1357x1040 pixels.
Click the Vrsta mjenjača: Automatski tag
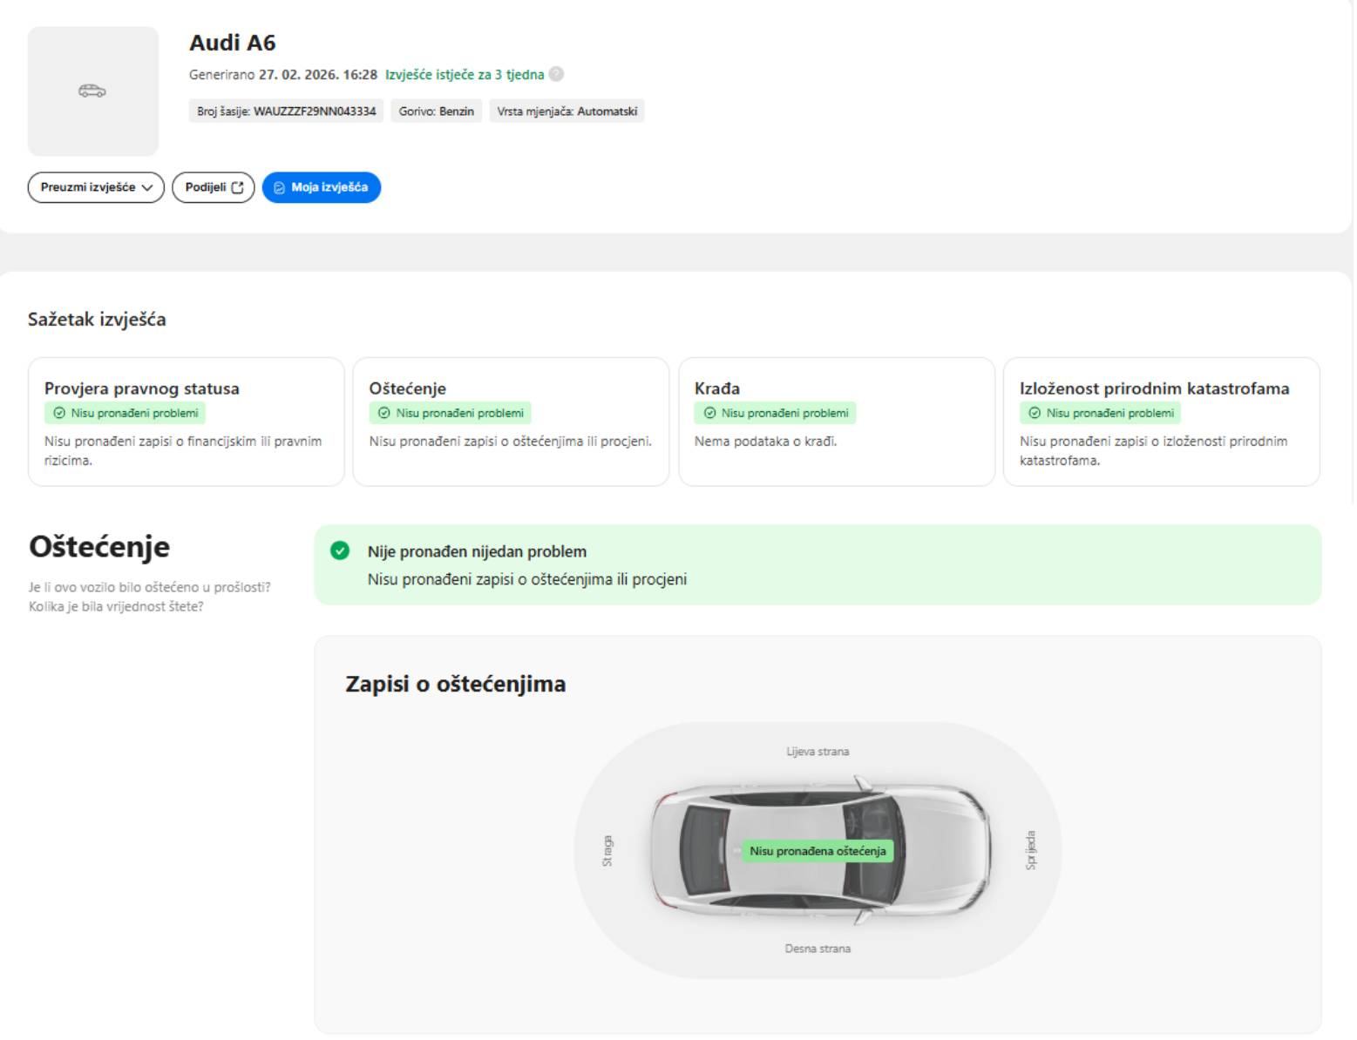tap(567, 111)
